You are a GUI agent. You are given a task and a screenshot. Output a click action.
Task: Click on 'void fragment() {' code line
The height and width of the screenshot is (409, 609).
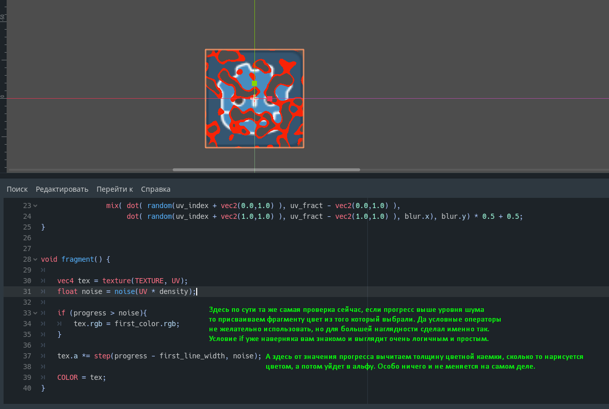coord(76,259)
